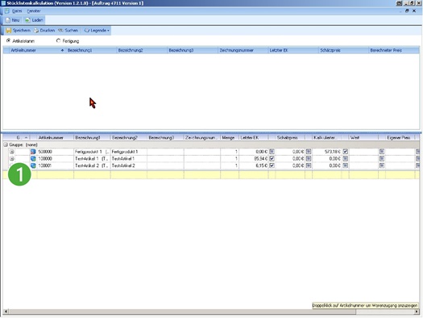Toggle Kalkulierter checkbox for 573,18 € row

tap(346, 152)
